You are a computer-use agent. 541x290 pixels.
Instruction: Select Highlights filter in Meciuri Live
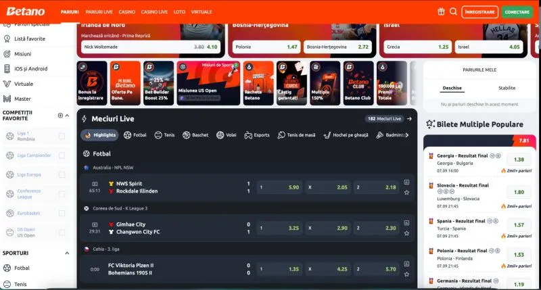pyautogui.click(x=99, y=135)
